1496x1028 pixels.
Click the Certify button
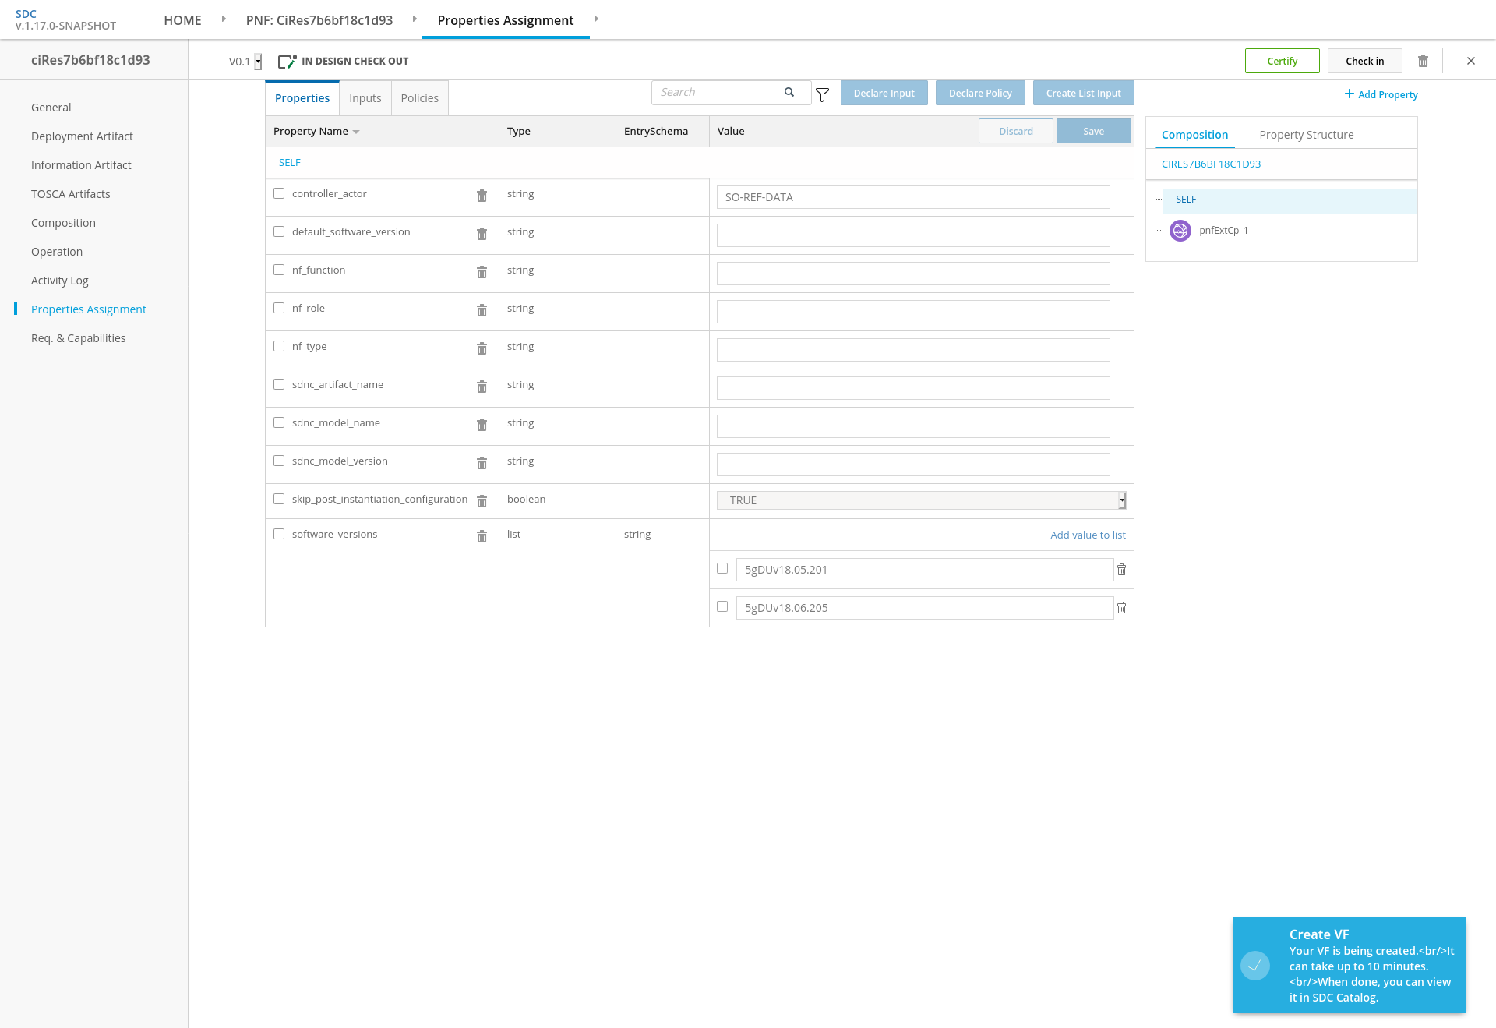[1282, 61]
